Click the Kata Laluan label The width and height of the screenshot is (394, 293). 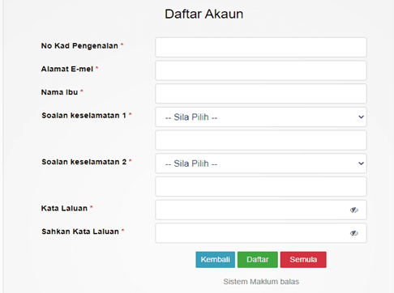(x=64, y=208)
